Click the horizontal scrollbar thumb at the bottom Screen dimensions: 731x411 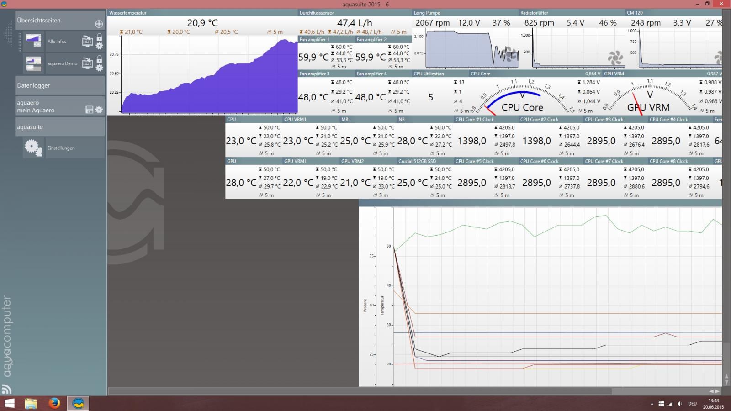tap(360, 391)
